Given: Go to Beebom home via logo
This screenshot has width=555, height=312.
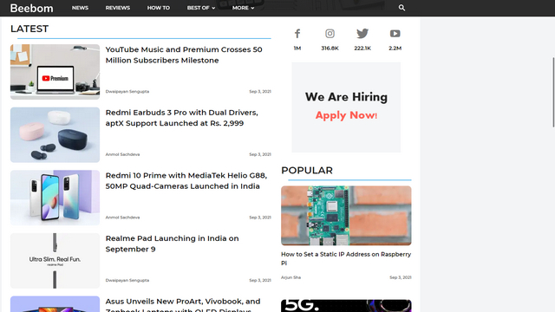Looking at the screenshot, I should [31, 8].
